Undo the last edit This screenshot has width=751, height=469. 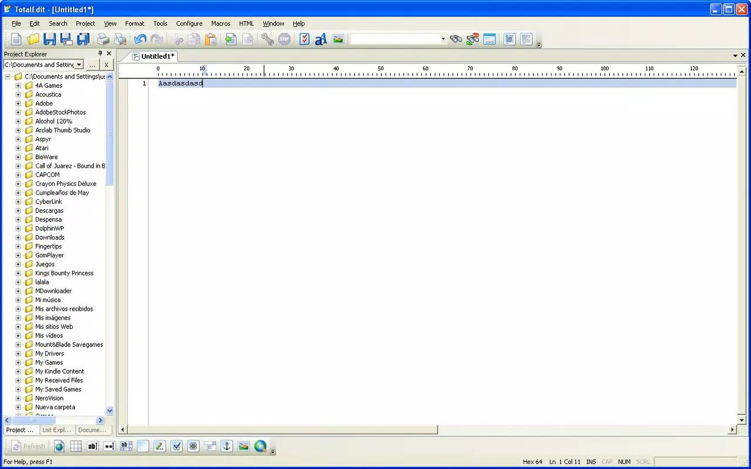[140, 39]
